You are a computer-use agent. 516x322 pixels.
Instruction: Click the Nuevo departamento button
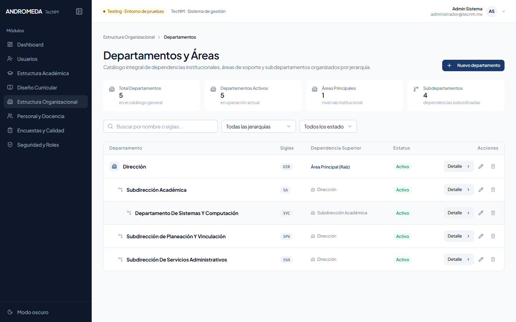click(473, 65)
